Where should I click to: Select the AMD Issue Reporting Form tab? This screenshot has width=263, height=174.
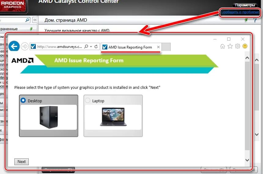click(x=130, y=47)
